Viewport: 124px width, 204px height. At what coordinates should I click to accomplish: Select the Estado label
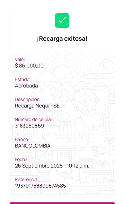pos(22,79)
